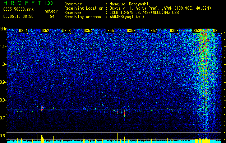Click the version number 1.00
Image resolution: width=226 pixels, height=143 pixels.
49,3
